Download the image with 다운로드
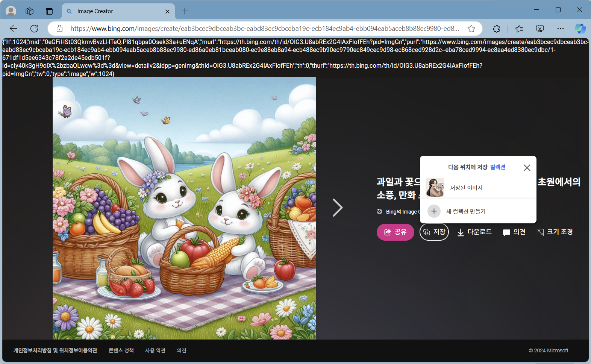 474,232
